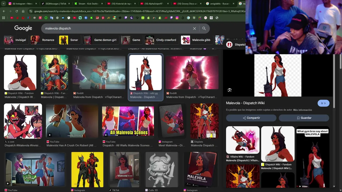Viewport: 342px width, 192px height.
Task: Click the Guardar save button
Action: 304,118
